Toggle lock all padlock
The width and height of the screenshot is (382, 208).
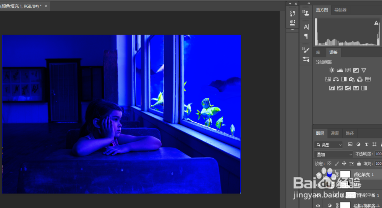tap(359, 164)
